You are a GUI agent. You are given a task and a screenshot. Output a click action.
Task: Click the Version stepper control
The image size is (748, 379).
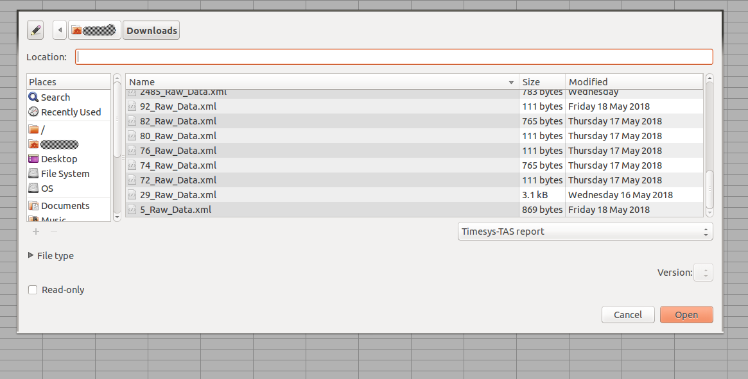click(x=703, y=273)
